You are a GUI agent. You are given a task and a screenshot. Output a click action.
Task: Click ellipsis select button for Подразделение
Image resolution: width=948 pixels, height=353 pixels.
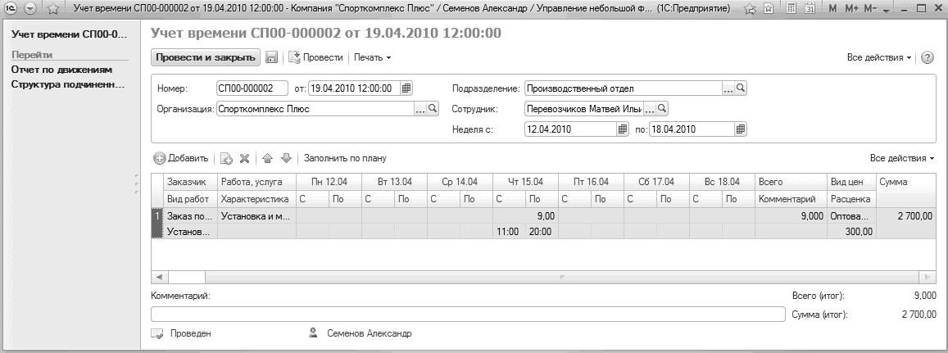[728, 88]
